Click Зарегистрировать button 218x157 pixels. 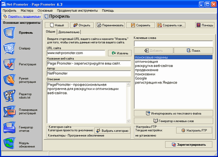189,144
